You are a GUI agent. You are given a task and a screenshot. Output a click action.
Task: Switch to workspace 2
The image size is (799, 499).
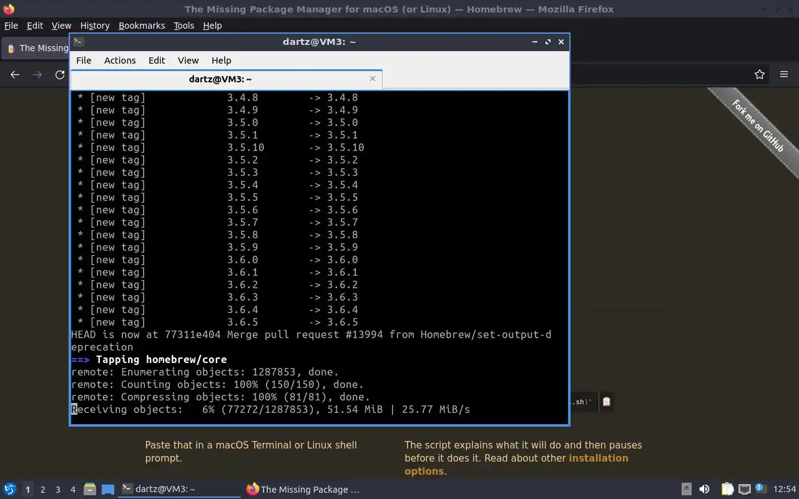click(42, 490)
